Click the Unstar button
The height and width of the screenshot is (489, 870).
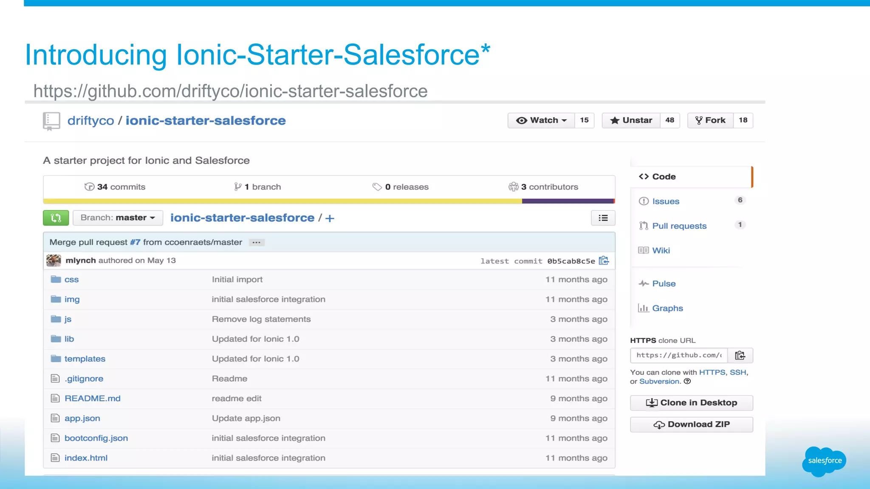pos(631,121)
